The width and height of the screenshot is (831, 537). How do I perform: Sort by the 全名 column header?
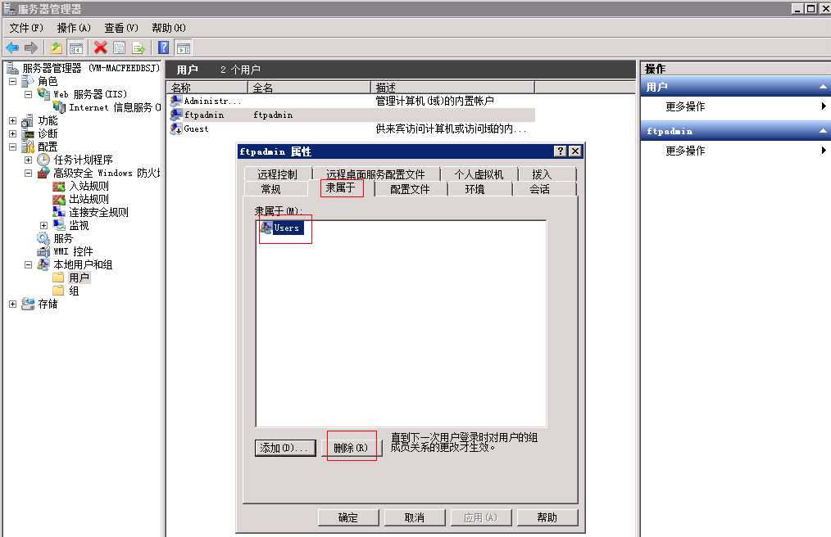click(309, 88)
